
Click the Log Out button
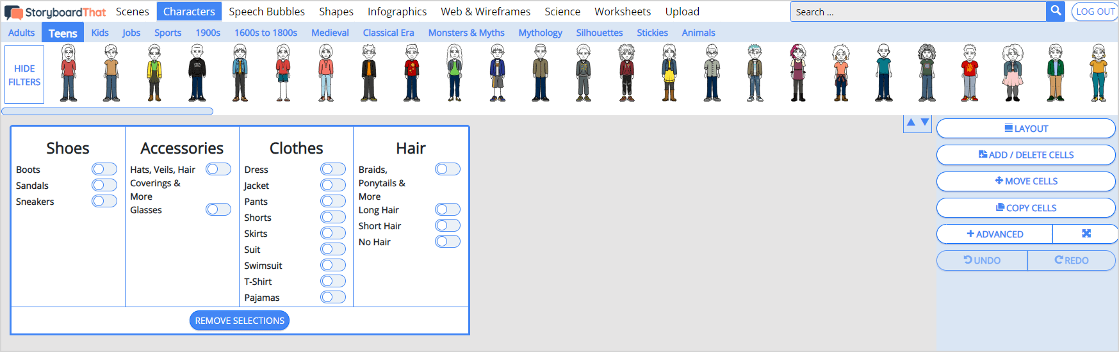[1095, 12]
